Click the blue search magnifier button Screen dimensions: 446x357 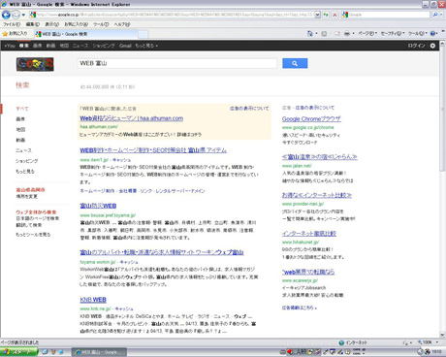point(295,63)
